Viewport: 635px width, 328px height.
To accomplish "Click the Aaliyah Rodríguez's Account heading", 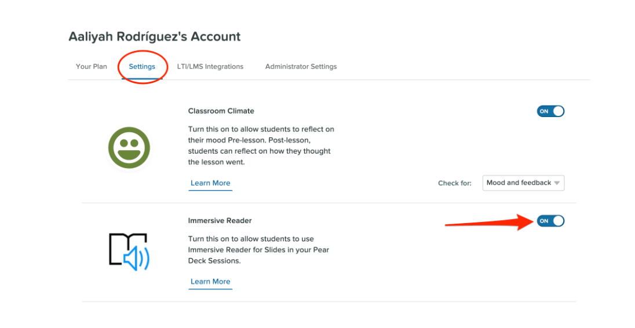I will point(154,37).
